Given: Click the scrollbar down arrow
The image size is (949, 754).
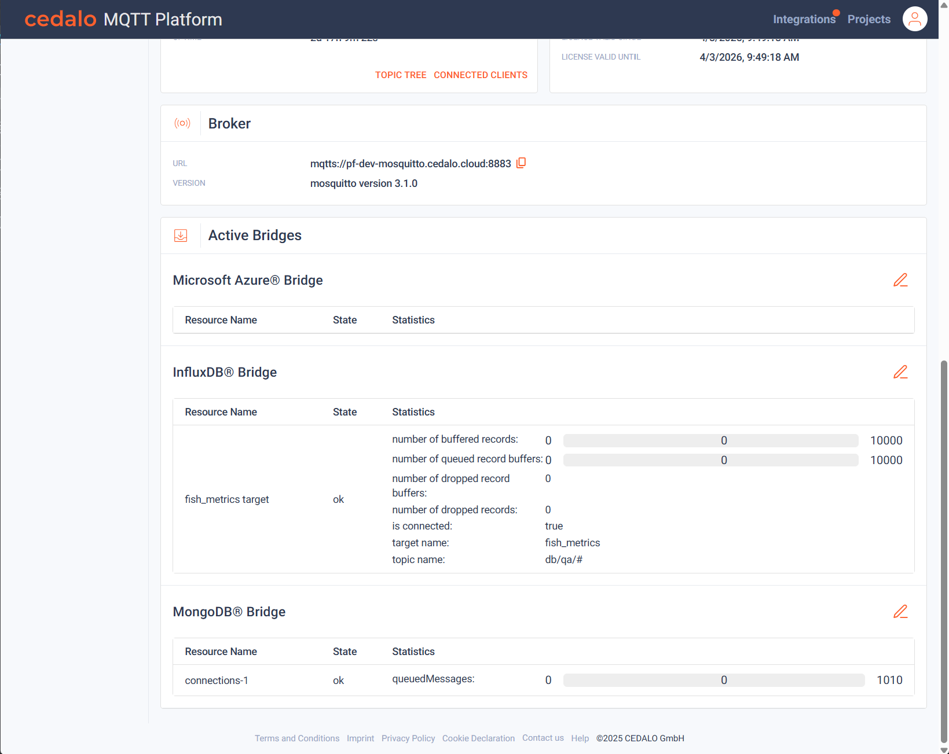Looking at the screenshot, I should click(x=944, y=750).
